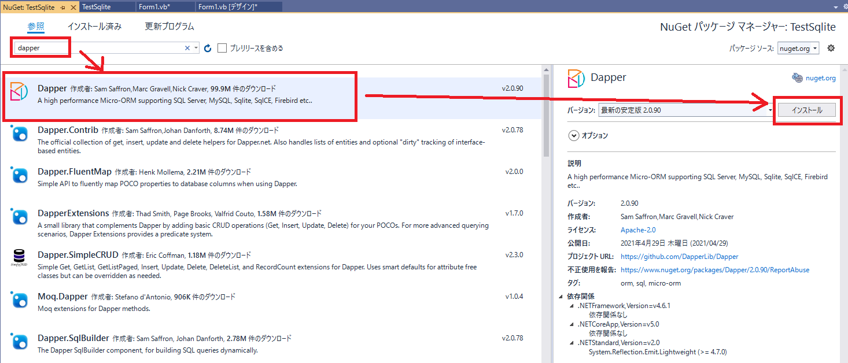Click the DapperExtensions package icon
The height and width of the screenshot is (363, 848).
coord(20,217)
